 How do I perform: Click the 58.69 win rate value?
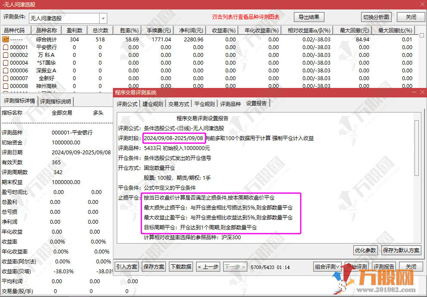pyautogui.click(x=132, y=39)
